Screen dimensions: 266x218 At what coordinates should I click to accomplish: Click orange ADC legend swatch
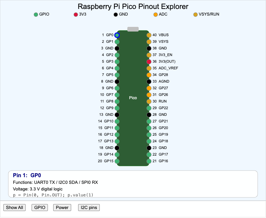pos(156,15)
